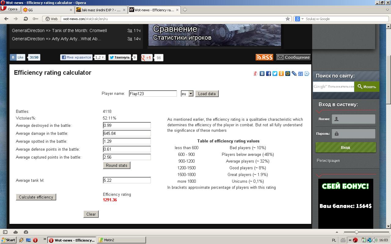Expand hidden quick launch chevron
The image size is (391, 244).
45,239
